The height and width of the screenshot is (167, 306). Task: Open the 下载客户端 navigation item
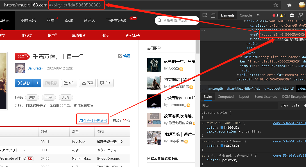[116, 20]
